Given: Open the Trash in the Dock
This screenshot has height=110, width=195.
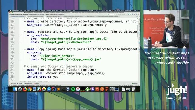Looking at the screenshot, I should 133,89.
